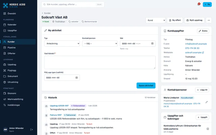Click the Ny offert button
This screenshot has width=216, height=135.
(175, 20)
